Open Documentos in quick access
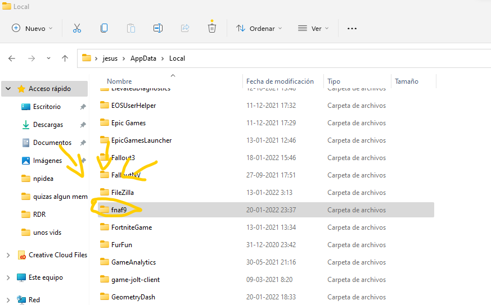Image resolution: width=491 pixels, height=305 pixels. pyautogui.click(x=52, y=143)
